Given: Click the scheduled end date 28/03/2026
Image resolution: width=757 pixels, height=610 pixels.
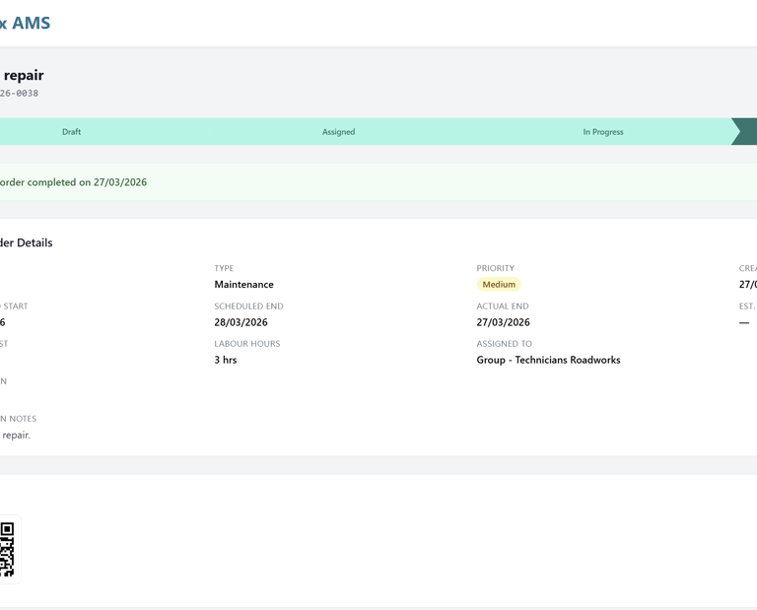Looking at the screenshot, I should [241, 322].
